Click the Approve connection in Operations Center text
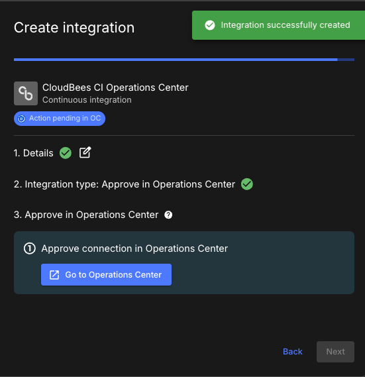365x377 pixels. click(x=134, y=248)
